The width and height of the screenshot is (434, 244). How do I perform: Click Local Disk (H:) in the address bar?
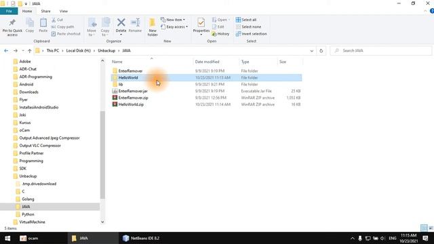click(79, 51)
